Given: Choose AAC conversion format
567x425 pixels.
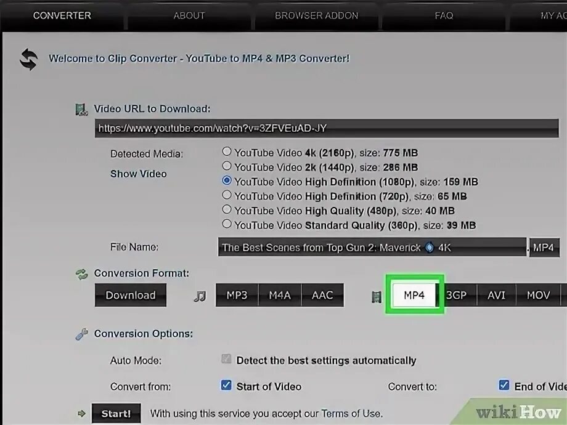Looking at the screenshot, I should [x=322, y=295].
